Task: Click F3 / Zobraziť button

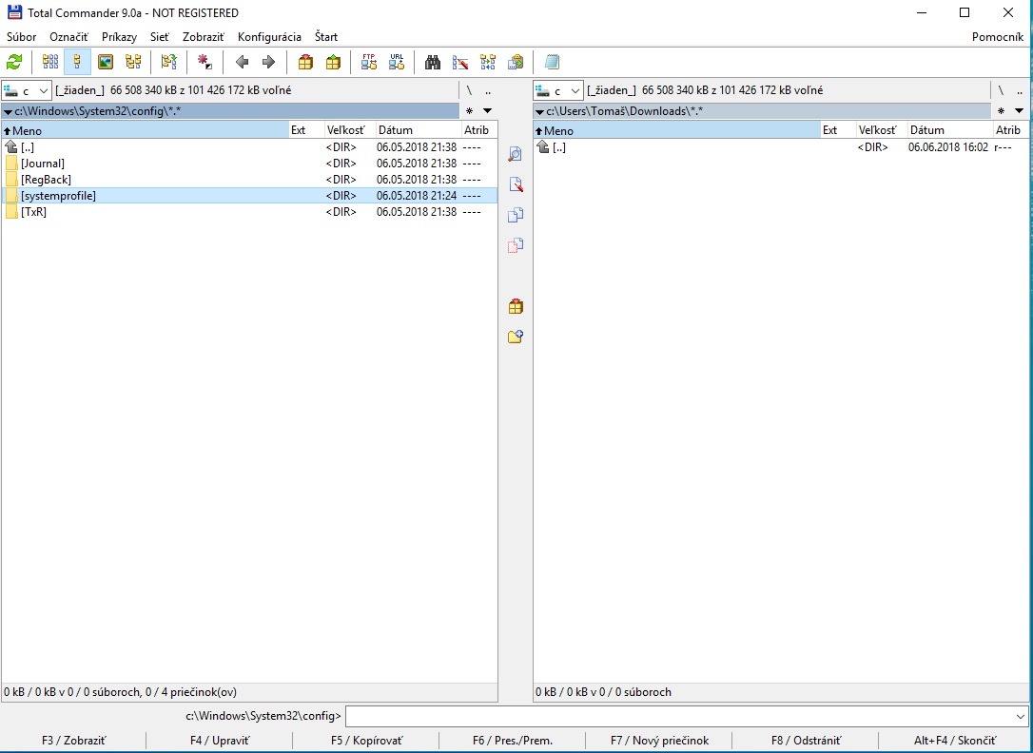Action: [x=73, y=741]
